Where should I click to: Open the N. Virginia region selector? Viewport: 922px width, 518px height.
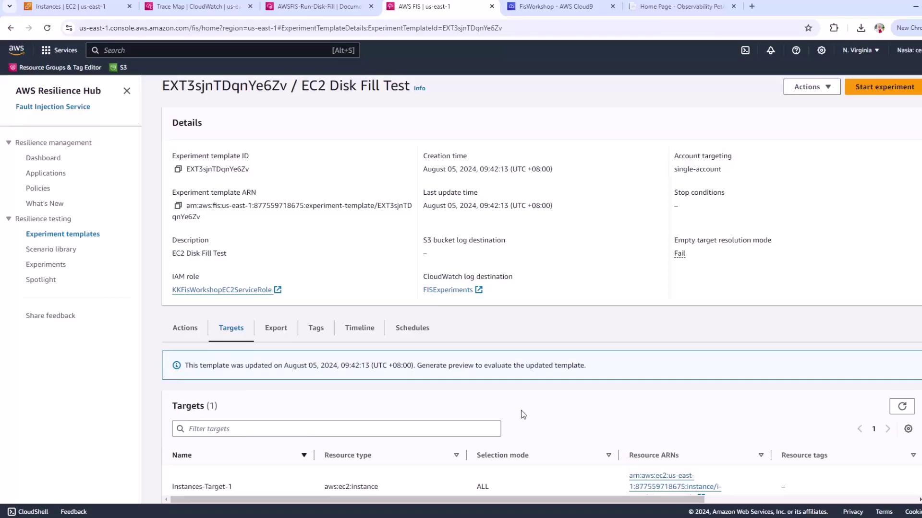coord(861,50)
